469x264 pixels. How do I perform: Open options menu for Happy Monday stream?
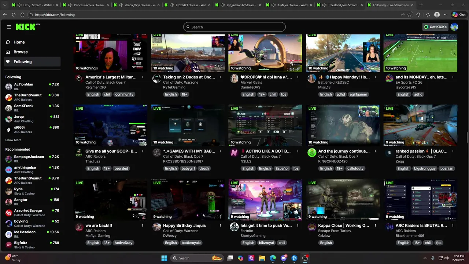375,77
